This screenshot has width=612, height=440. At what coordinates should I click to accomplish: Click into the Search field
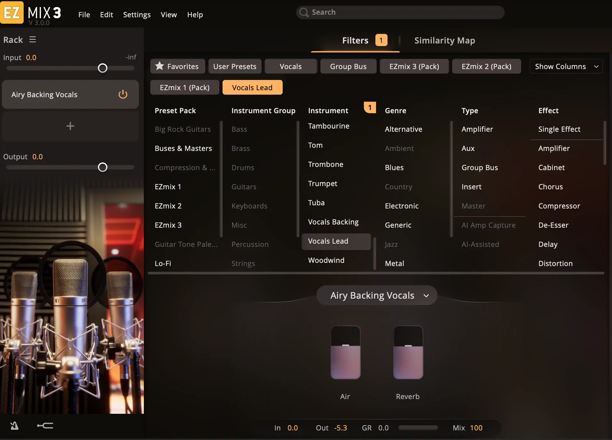tap(400, 12)
